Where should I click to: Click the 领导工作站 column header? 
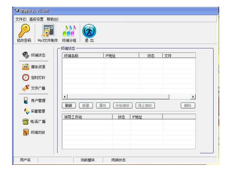coord(87,117)
